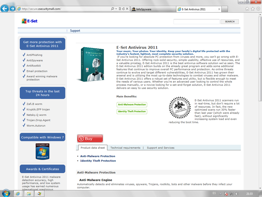Click the 'Trojan.Drop.Agent' threat entry

pyautogui.click(x=38, y=120)
